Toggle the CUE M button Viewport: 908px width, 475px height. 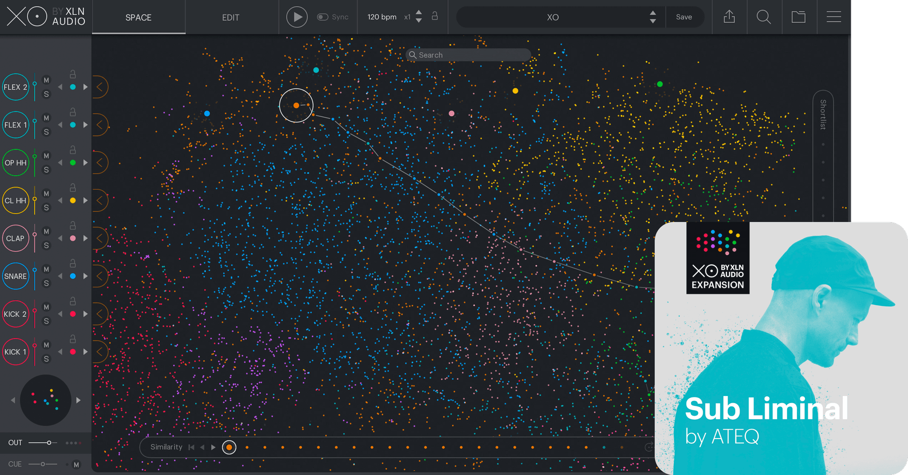76,465
